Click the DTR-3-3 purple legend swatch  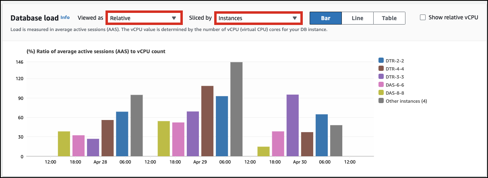pyautogui.click(x=381, y=77)
